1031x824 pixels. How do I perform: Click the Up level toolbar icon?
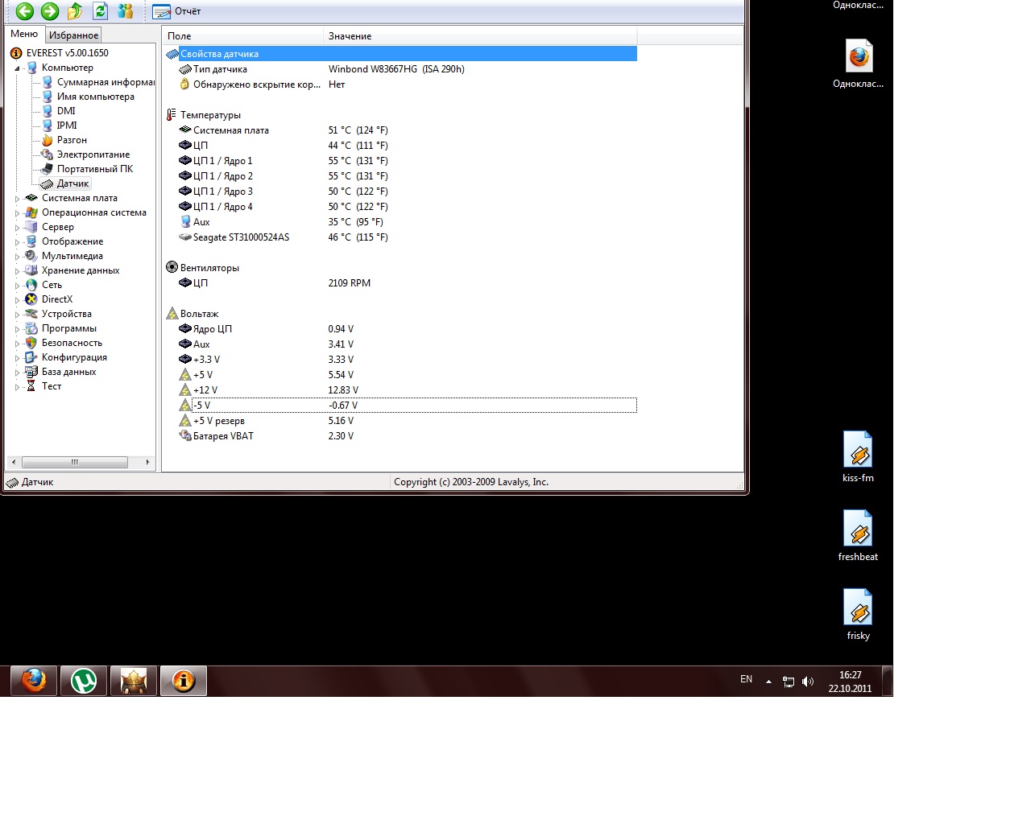click(75, 11)
